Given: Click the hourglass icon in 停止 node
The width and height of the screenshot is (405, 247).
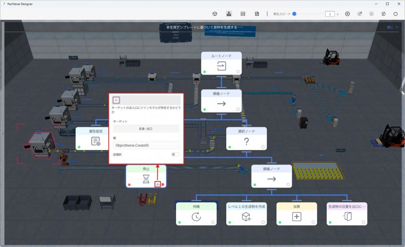Looking at the screenshot, I should pyautogui.click(x=146, y=180).
